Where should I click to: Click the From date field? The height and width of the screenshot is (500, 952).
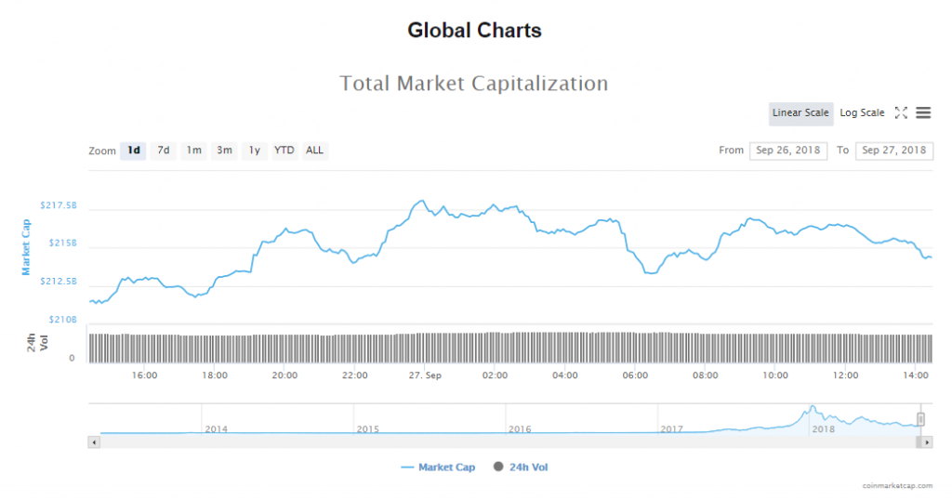[x=787, y=151]
